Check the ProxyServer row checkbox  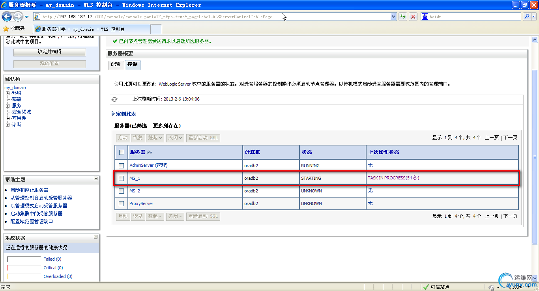122,204
